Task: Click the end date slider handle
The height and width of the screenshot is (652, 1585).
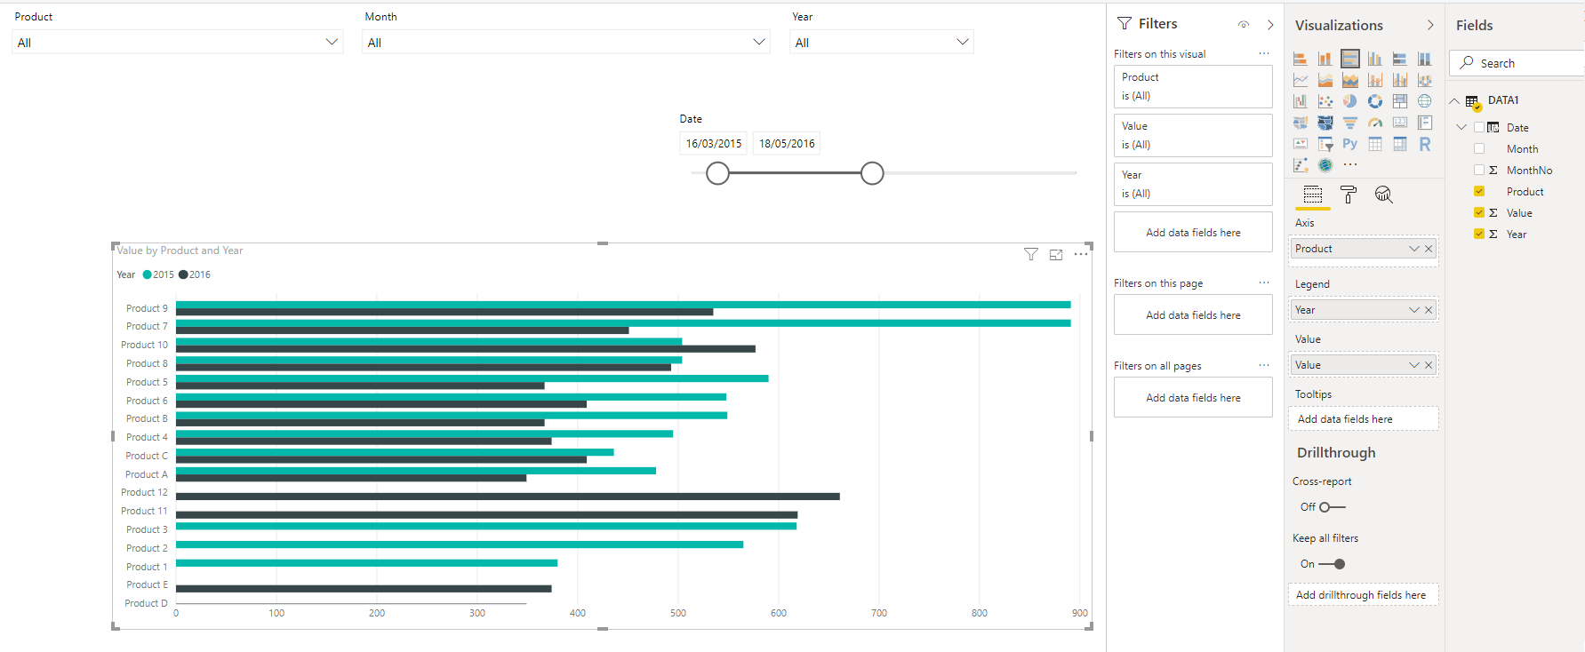Action: 872,173
